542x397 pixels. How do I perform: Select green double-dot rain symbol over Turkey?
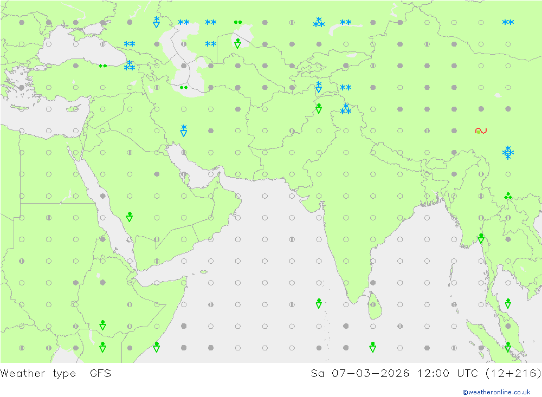tap(102, 66)
